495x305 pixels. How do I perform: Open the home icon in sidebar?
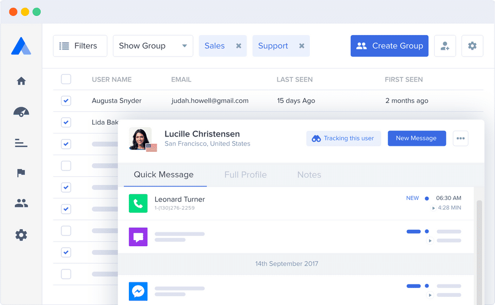(x=21, y=81)
